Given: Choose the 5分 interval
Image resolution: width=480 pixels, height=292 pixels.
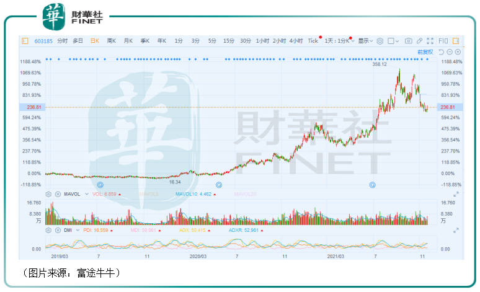Looking at the screenshot, I should coord(212,41).
